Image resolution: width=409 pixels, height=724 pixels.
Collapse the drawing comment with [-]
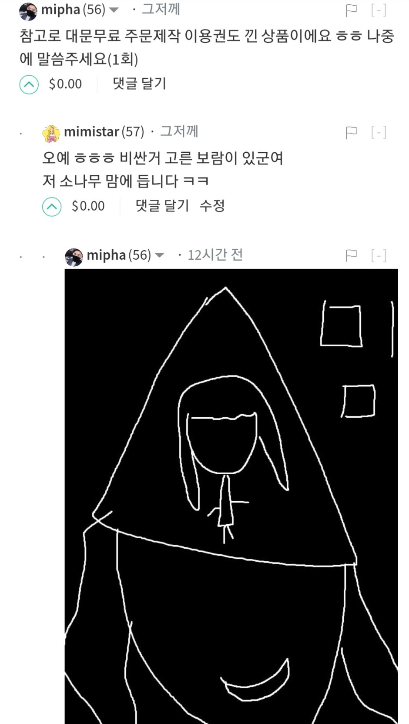tap(379, 255)
